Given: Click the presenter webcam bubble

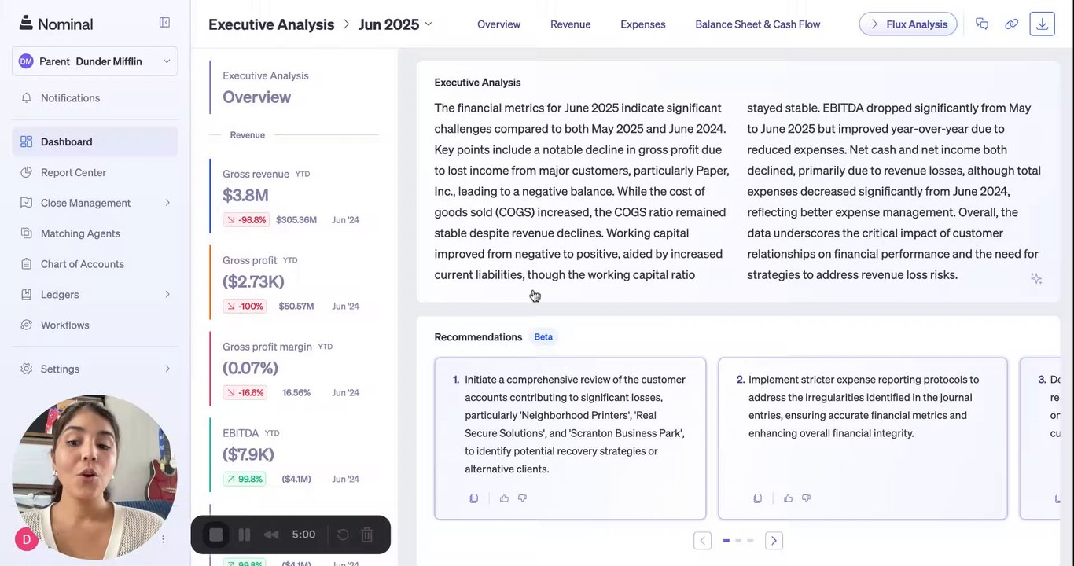Looking at the screenshot, I should click(x=94, y=477).
